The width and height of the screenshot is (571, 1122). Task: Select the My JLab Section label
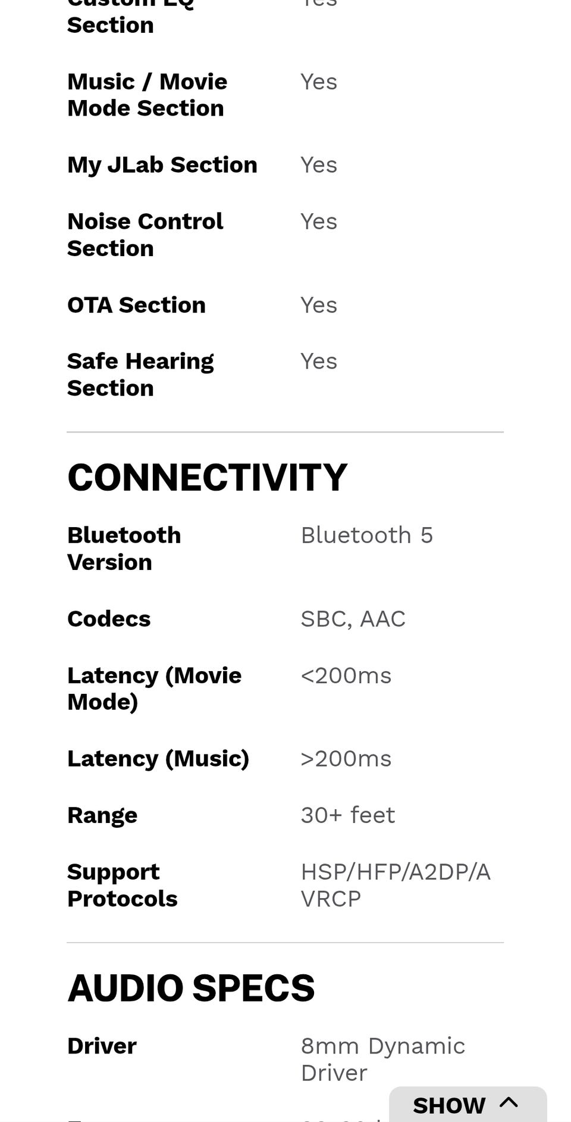(162, 165)
